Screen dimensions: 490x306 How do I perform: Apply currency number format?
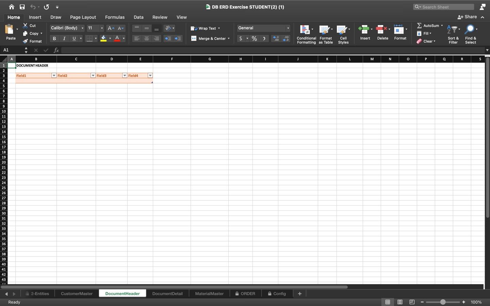pos(242,38)
